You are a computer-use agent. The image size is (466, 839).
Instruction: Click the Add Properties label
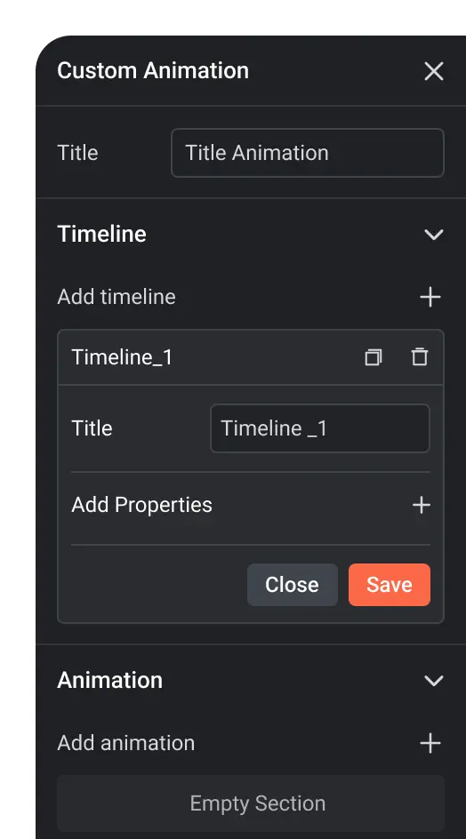(x=142, y=505)
